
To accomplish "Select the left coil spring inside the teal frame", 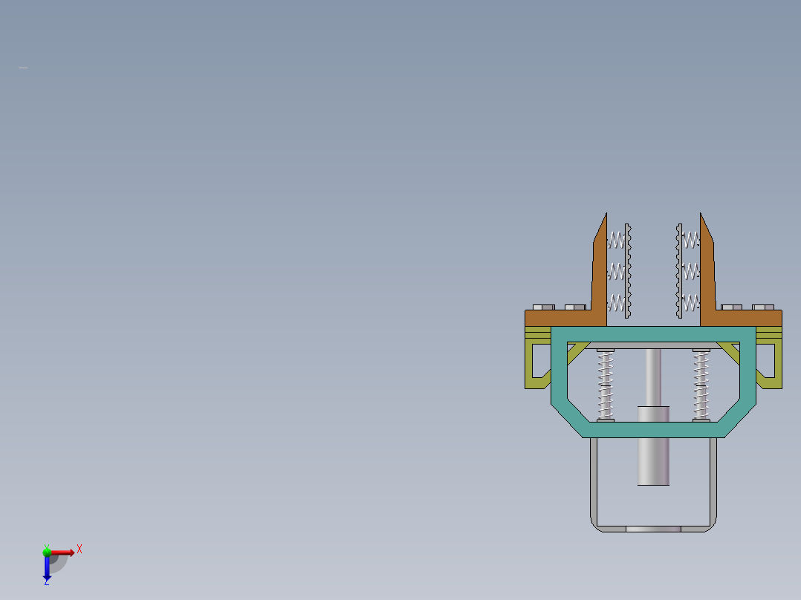I will pos(606,385).
